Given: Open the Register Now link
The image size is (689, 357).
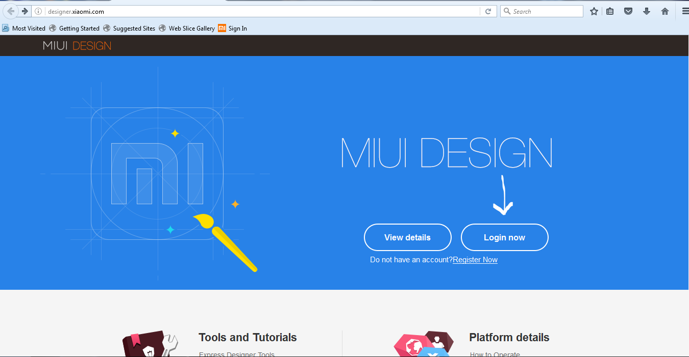Looking at the screenshot, I should coord(475,260).
